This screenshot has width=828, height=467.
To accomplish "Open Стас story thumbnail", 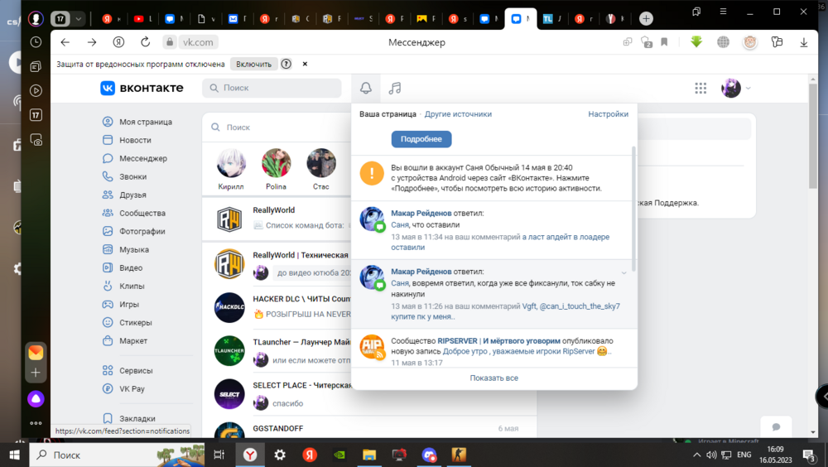I will [x=321, y=163].
